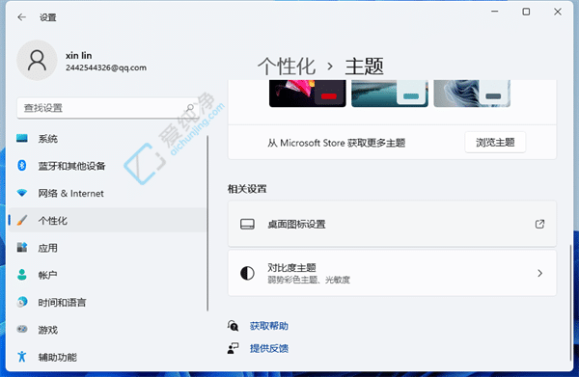Click the network Wi-Fi icon
Screen dimensions: 579x377
22,193
